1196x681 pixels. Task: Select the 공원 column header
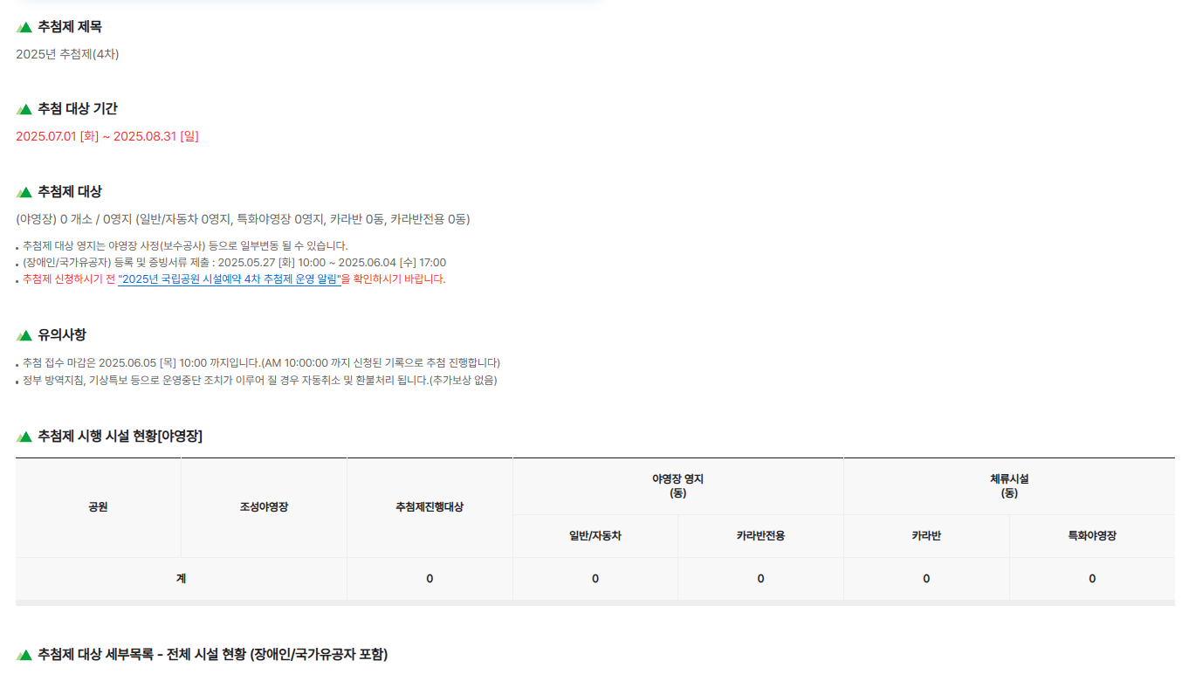click(x=97, y=507)
